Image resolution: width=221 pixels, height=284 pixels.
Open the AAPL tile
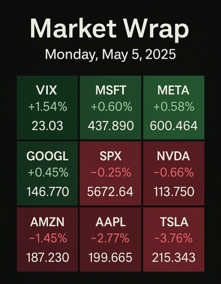(110, 239)
